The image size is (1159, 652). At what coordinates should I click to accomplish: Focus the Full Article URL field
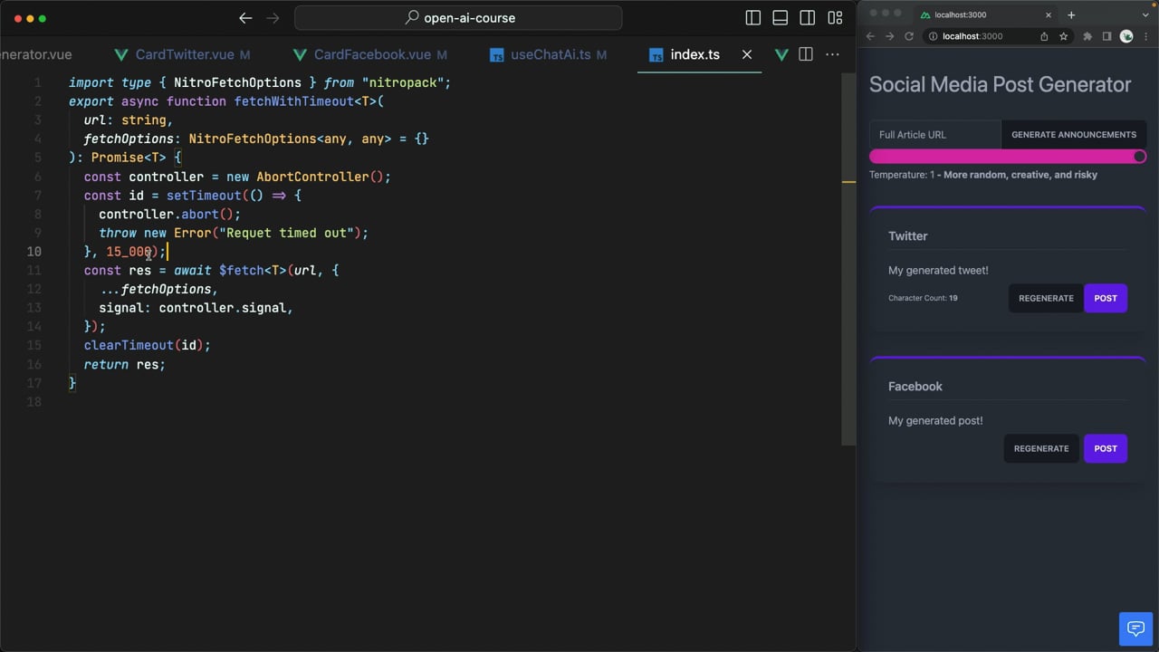pyautogui.click(x=935, y=134)
